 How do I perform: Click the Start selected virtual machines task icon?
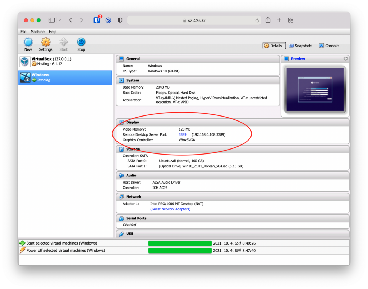pyautogui.click(x=22, y=243)
